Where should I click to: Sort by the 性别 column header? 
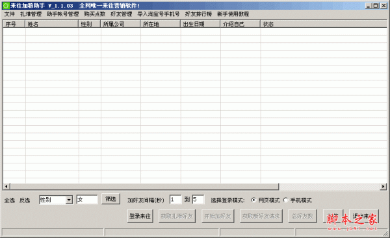(x=89, y=24)
